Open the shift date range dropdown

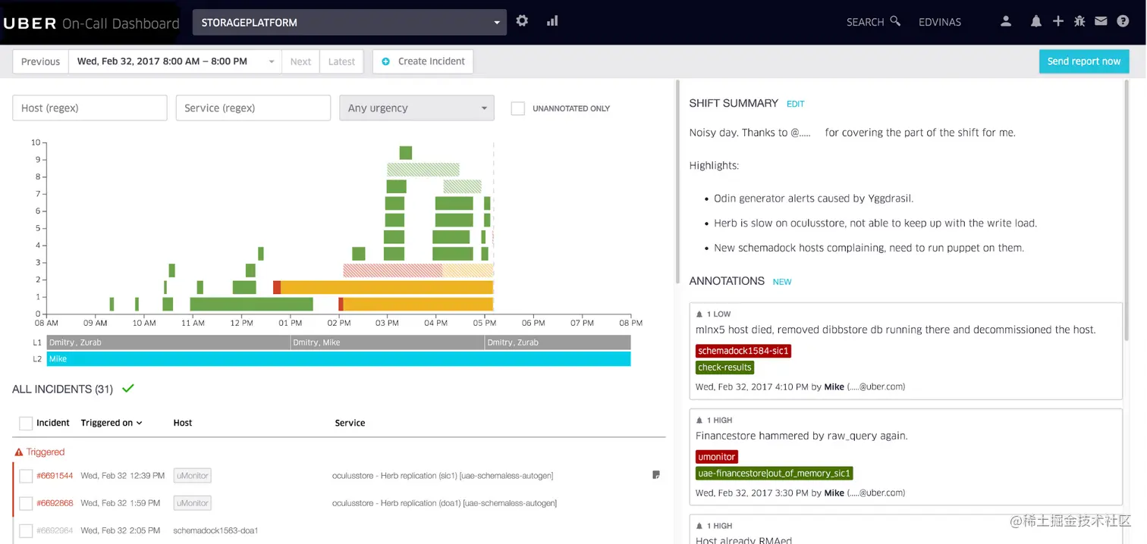[175, 61]
